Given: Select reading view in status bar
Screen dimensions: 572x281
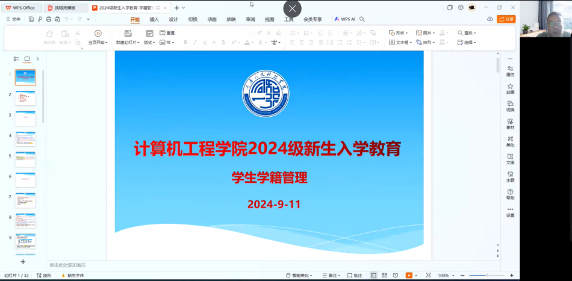Looking at the screenshot, I should click(x=395, y=276).
